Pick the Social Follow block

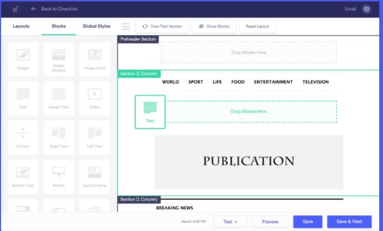(x=95, y=176)
